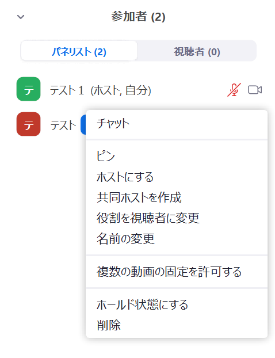Click the テスト1 (ホスト, 自分) participant row
The width and height of the screenshot is (275, 358).
(x=139, y=90)
